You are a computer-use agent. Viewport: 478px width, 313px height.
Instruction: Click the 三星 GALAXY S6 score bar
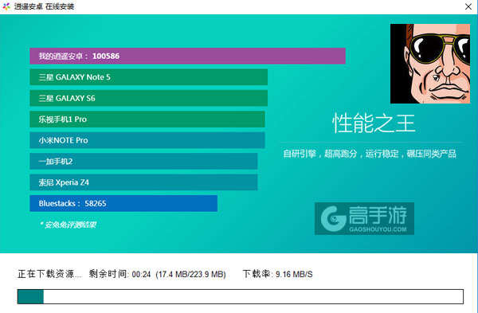point(148,98)
